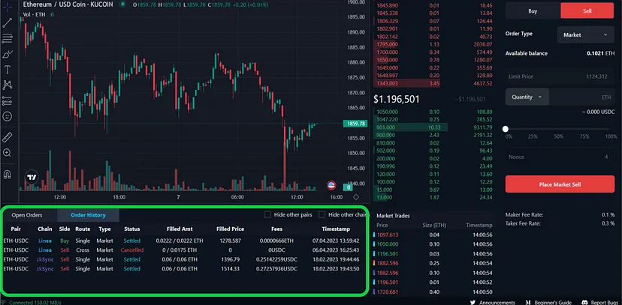Viewport: 622px width, 305px height.
Task: Click the Quantity ETH input field
Action: pos(581,97)
